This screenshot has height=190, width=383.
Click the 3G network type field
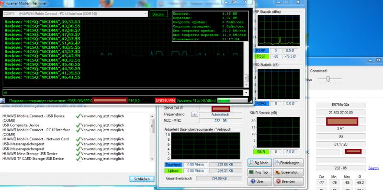tap(341, 137)
